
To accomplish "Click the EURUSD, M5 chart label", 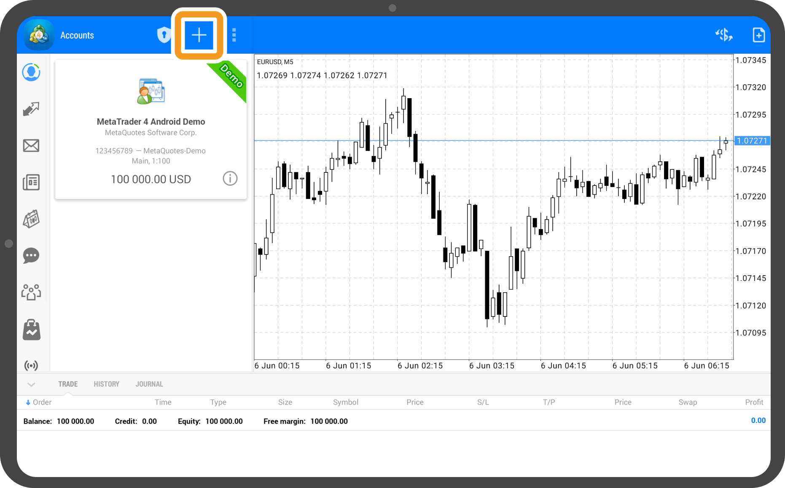I will tap(275, 62).
